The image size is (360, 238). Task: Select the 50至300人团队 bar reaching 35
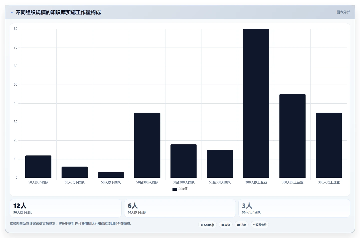[x=147, y=145]
